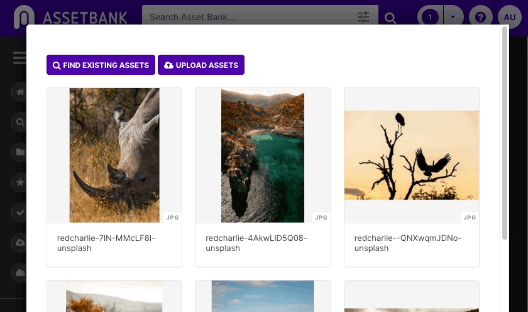The image size is (528, 312).
Task: Click Upload Assets button
Action: [201, 65]
